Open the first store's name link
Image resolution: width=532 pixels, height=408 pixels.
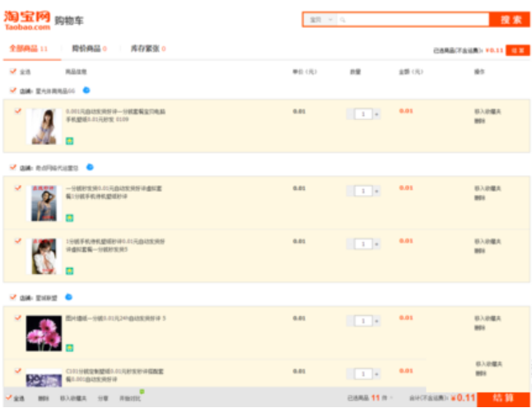[55, 91]
